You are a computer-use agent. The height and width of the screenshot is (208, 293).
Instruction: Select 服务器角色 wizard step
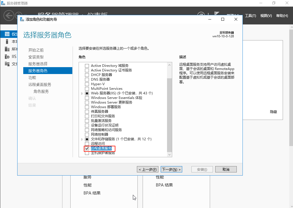[48, 71]
